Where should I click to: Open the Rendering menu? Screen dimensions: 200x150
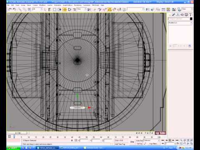(x=77, y=5)
